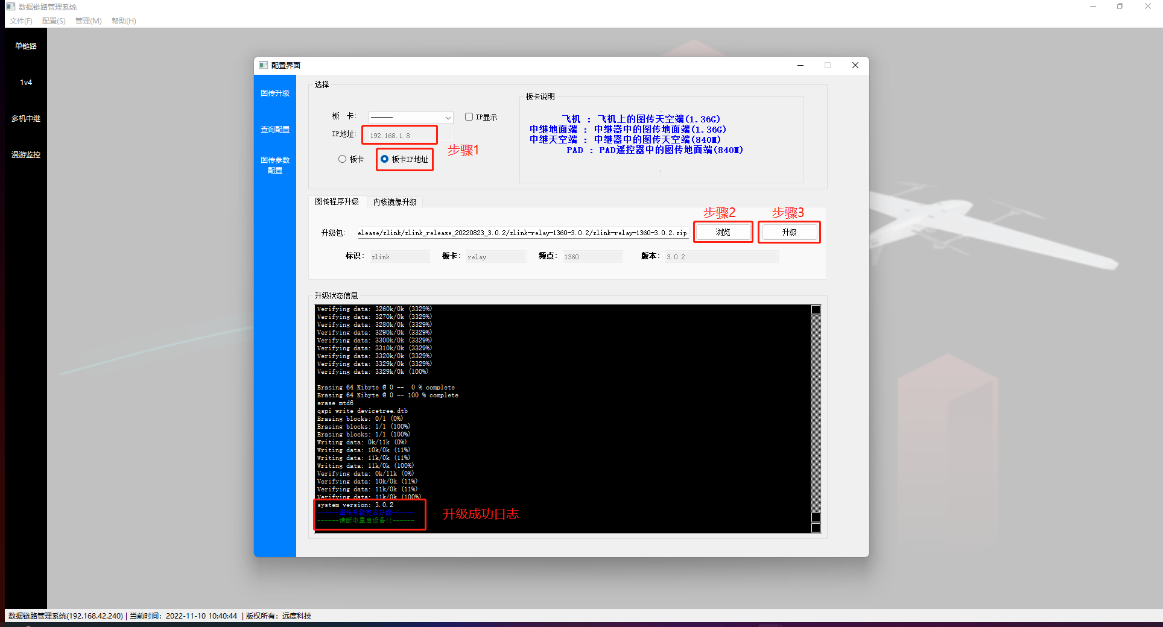Click status bar system IP 192.168.42.240

pyautogui.click(x=95, y=616)
